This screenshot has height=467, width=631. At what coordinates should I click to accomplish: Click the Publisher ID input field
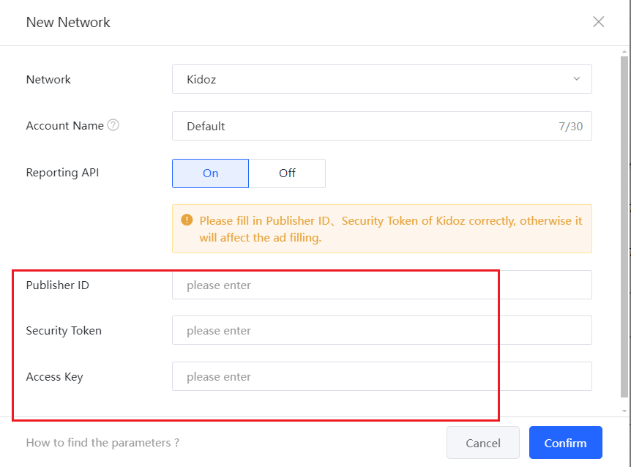(381, 285)
